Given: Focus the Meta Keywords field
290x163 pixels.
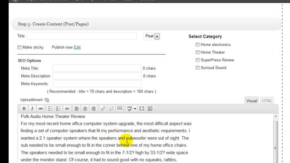Looking at the screenshot, I should (x=97, y=84).
